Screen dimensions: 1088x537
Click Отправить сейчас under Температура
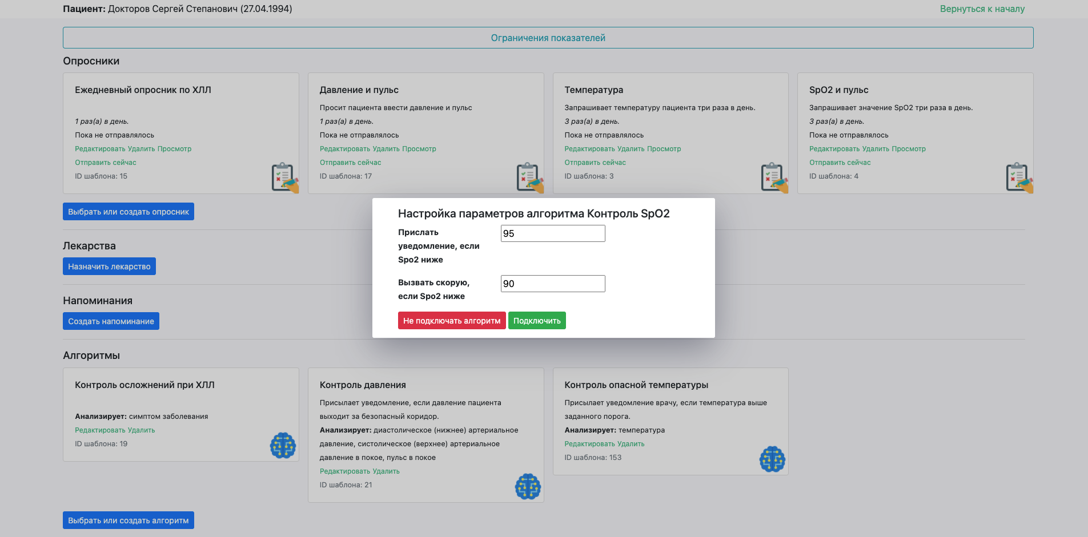point(595,163)
